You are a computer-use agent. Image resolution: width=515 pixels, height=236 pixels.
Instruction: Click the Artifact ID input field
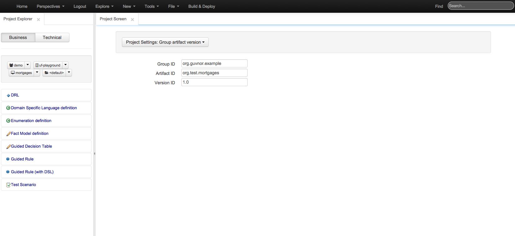tap(214, 73)
